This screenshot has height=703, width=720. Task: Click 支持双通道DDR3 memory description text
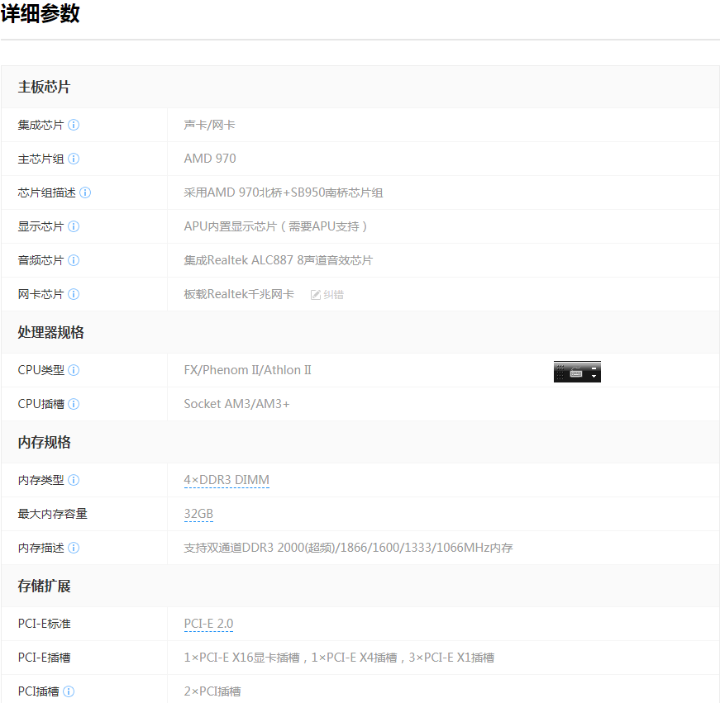click(348, 548)
